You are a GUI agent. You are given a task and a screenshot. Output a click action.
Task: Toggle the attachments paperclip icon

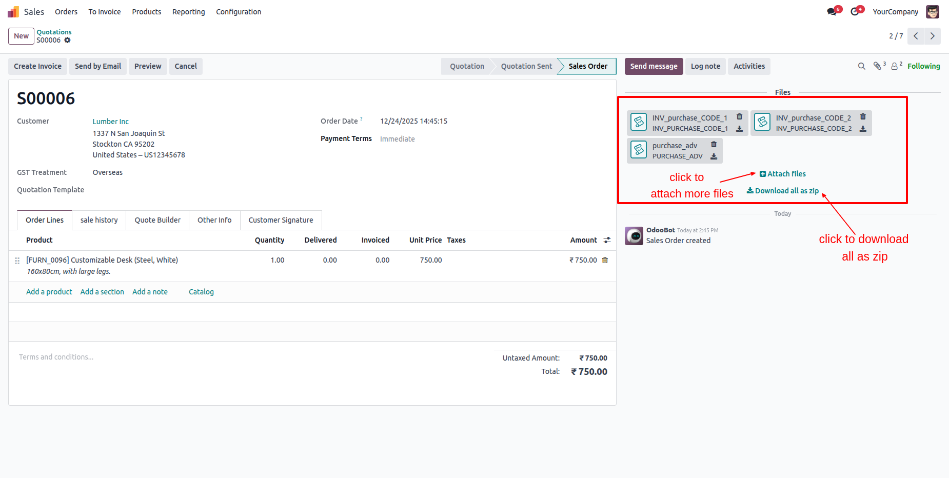(x=878, y=66)
